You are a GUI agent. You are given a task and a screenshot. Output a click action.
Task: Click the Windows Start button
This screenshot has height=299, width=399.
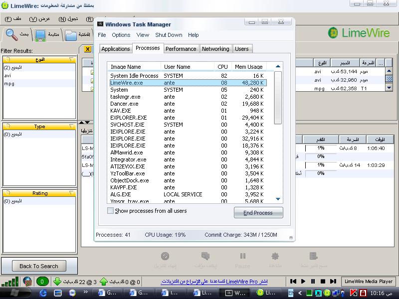pos(16,293)
